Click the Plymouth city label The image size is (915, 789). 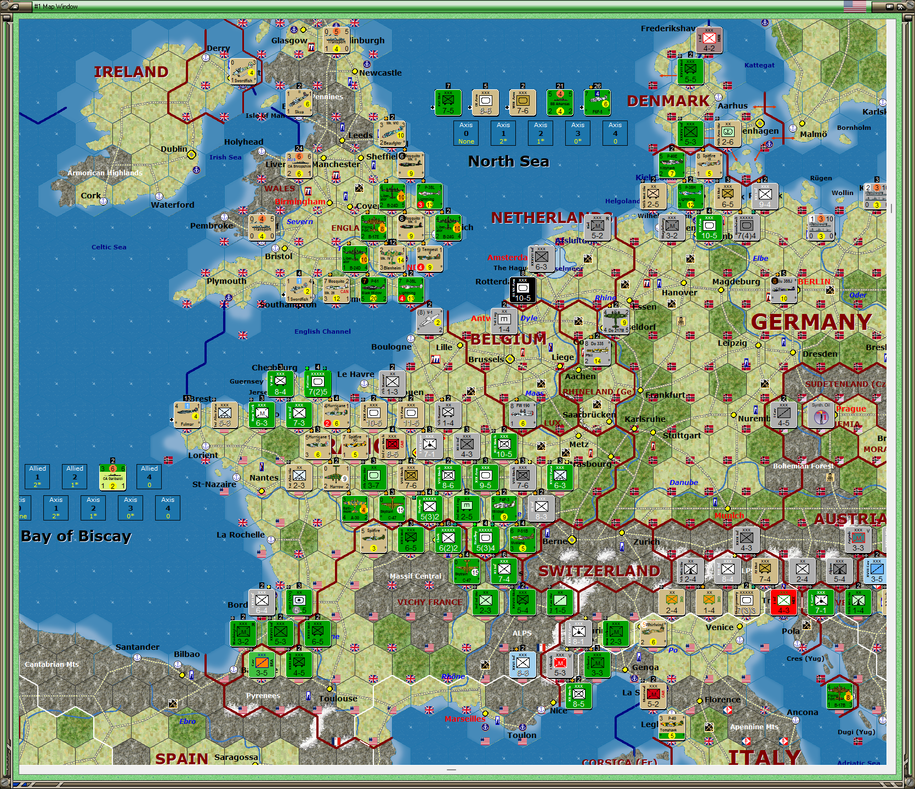[x=226, y=281]
